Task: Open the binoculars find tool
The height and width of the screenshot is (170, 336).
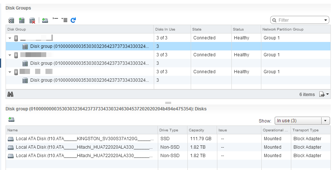Action: pyautogui.click(x=10, y=95)
